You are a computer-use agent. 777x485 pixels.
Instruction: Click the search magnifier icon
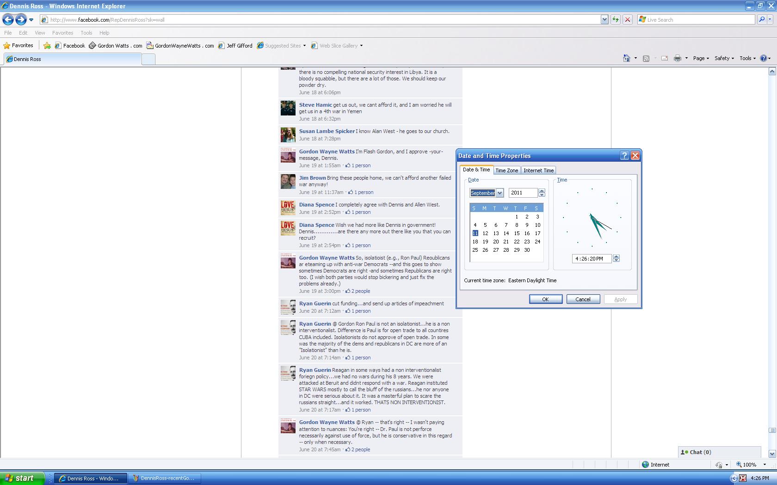762,19
